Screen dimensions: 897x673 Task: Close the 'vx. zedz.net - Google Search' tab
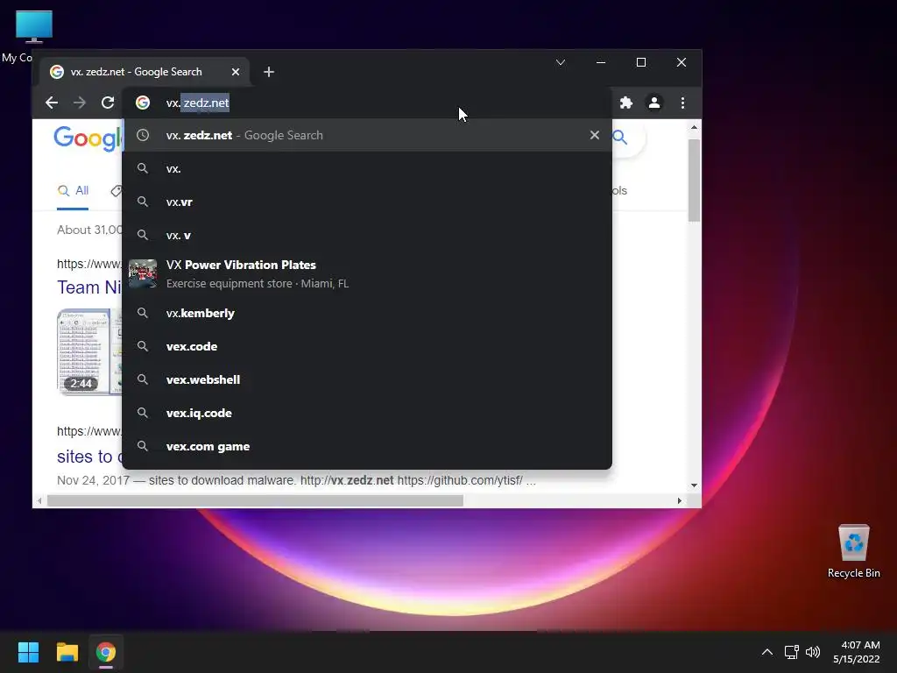(x=236, y=72)
